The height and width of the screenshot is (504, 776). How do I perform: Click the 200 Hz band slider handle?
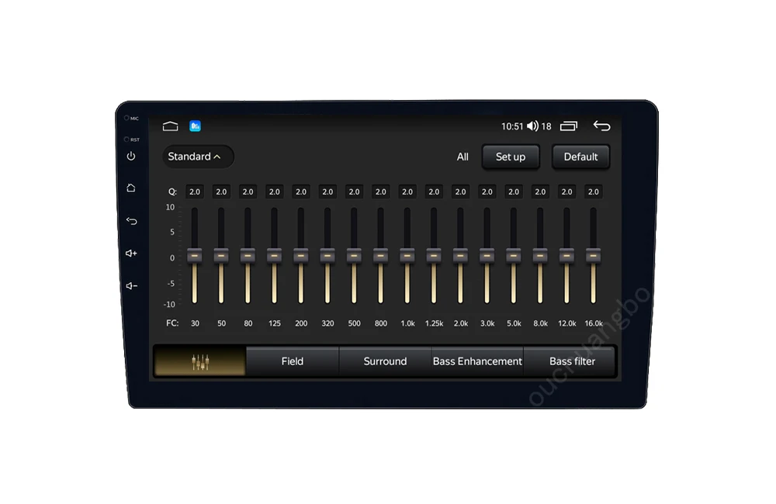(301, 256)
